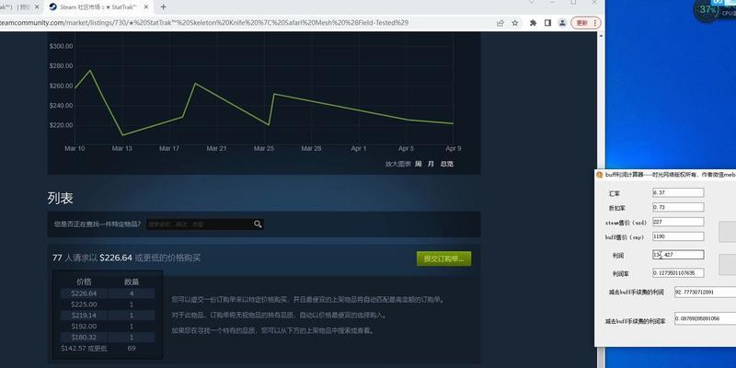Click the 利润率 result field
Screen dimensions: 736x368
point(678,272)
